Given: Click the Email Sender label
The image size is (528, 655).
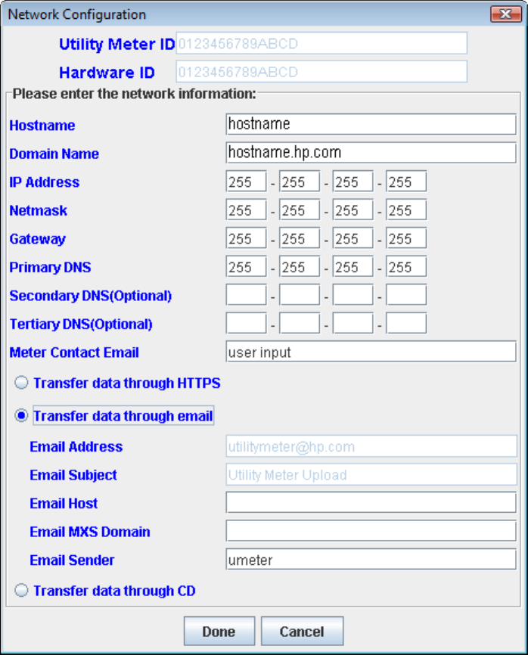Looking at the screenshot, I should click(72, 560).
